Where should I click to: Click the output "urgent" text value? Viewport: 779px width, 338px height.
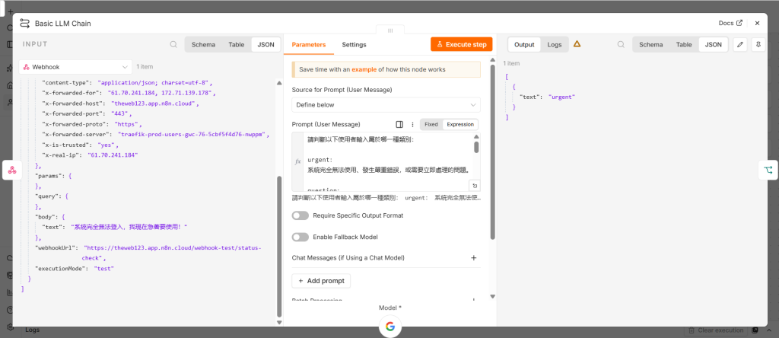coord(561,97)
